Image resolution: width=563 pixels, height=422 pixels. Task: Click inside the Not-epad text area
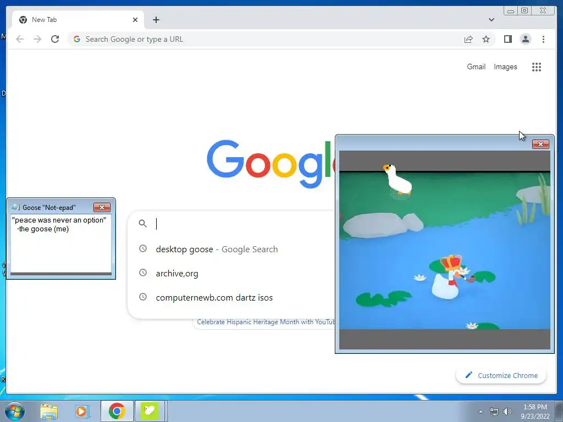coord(61,243)
